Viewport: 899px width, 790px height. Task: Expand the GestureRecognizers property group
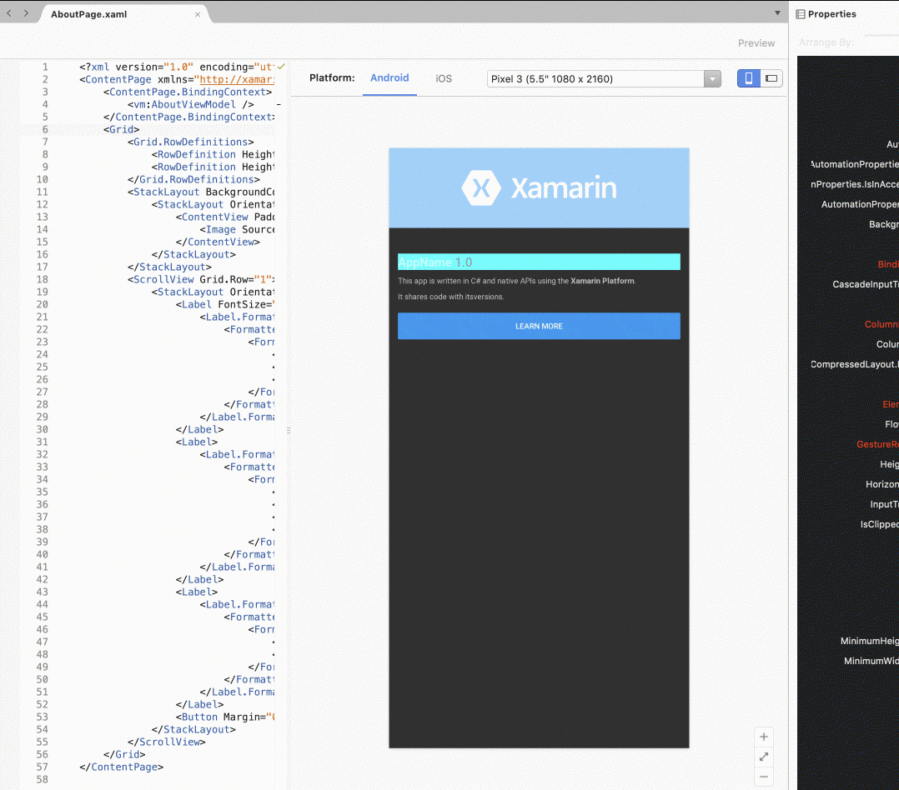pyautogui.click(x=876, y=444)
